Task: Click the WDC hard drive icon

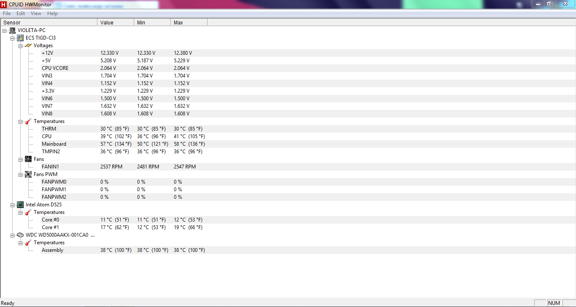Action: 20,235
